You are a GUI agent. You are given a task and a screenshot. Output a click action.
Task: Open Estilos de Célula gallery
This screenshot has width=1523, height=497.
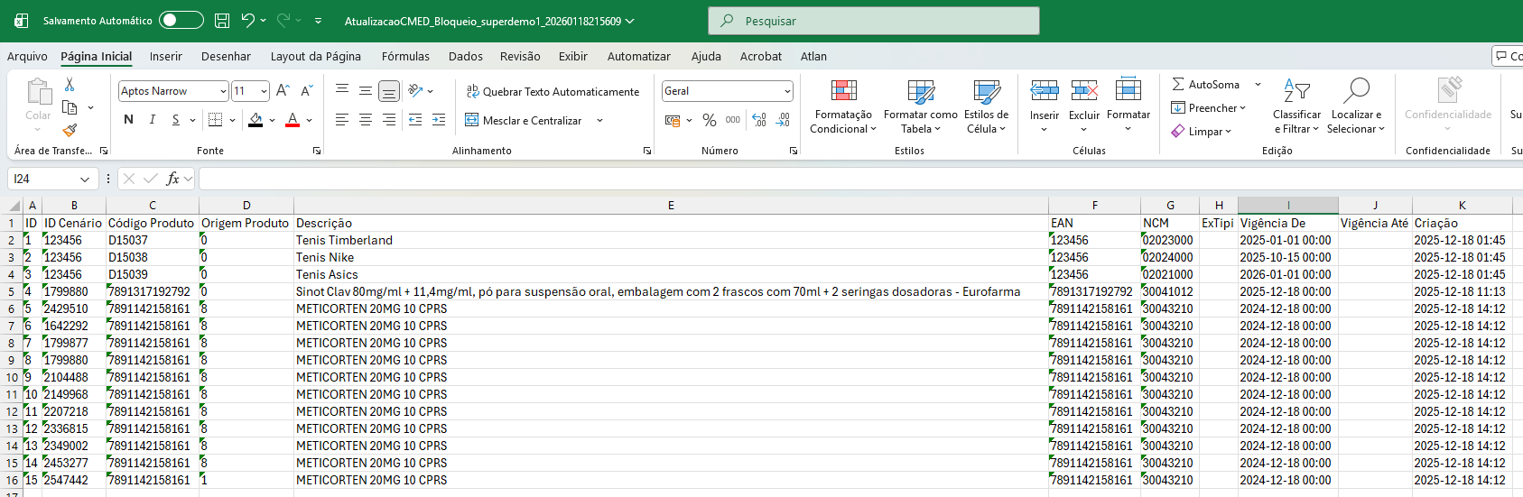click(x=986, y=106)
